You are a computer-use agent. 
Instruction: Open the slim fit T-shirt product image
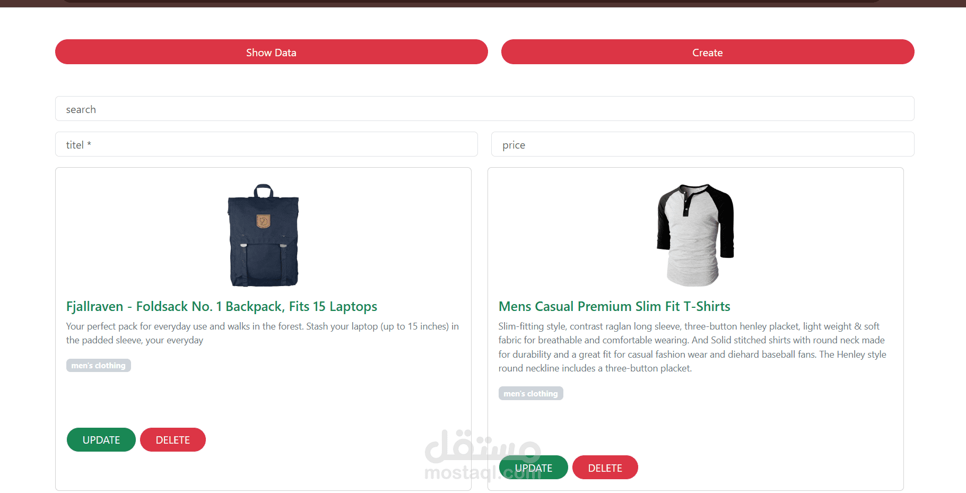695,235
